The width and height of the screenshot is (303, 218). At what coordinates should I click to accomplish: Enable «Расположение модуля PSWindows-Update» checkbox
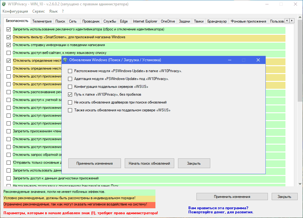(70, 71)
